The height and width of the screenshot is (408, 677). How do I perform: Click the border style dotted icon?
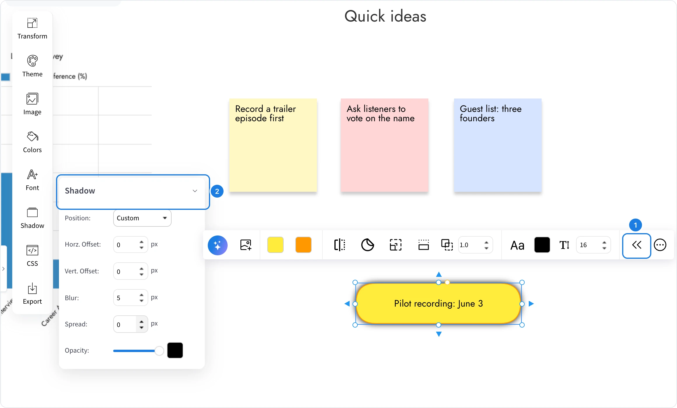(x=423, y=245)
